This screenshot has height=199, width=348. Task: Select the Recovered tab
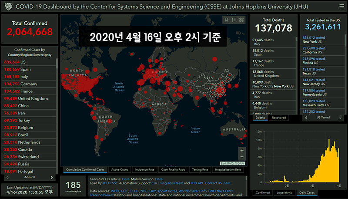tap(279, 118)
